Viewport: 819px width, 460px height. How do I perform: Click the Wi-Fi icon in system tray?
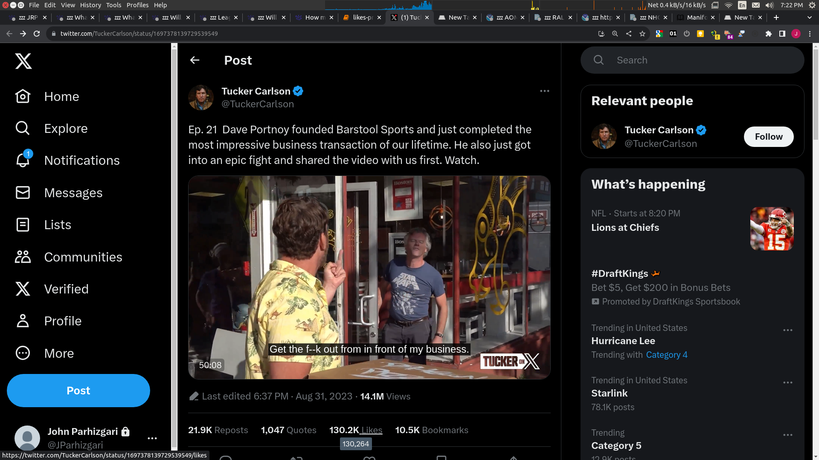(x=729, y=5)
